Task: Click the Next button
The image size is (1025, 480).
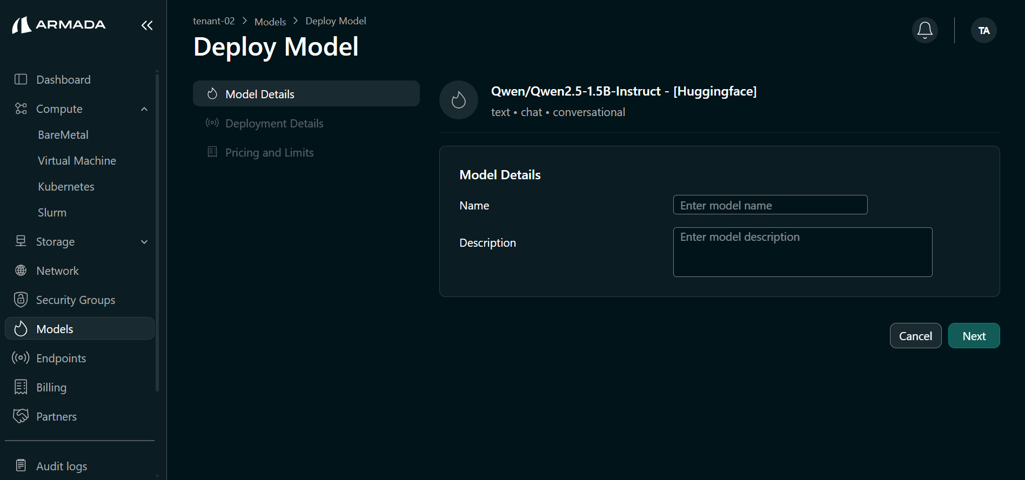Action: pyautogui.click(x=974, y=336)
